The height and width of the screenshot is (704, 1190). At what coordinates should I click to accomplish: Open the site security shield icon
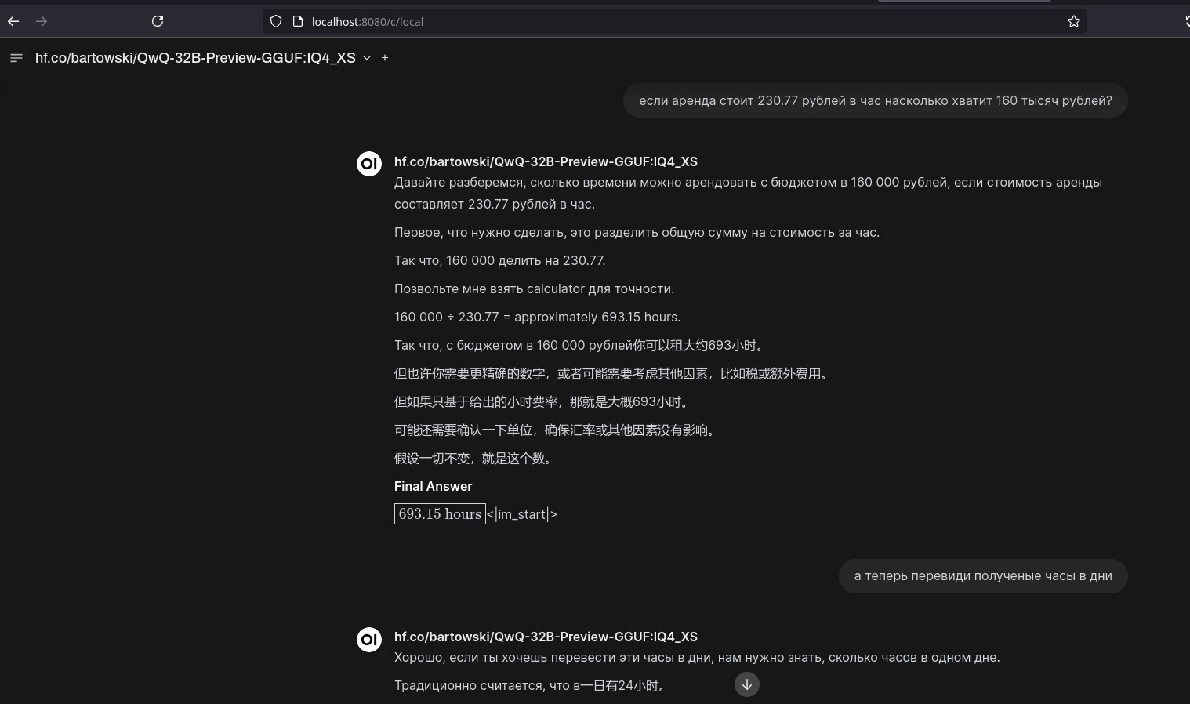pos(276,22)
